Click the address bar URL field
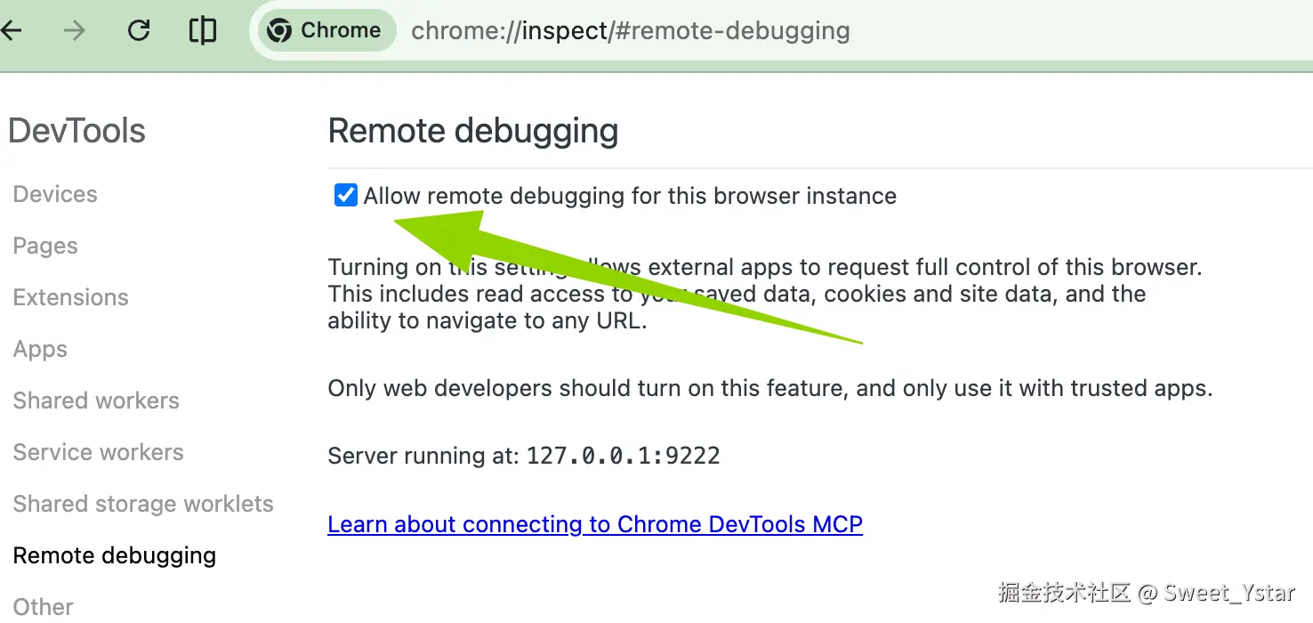 pyautogui.click(x=630, y=30)
